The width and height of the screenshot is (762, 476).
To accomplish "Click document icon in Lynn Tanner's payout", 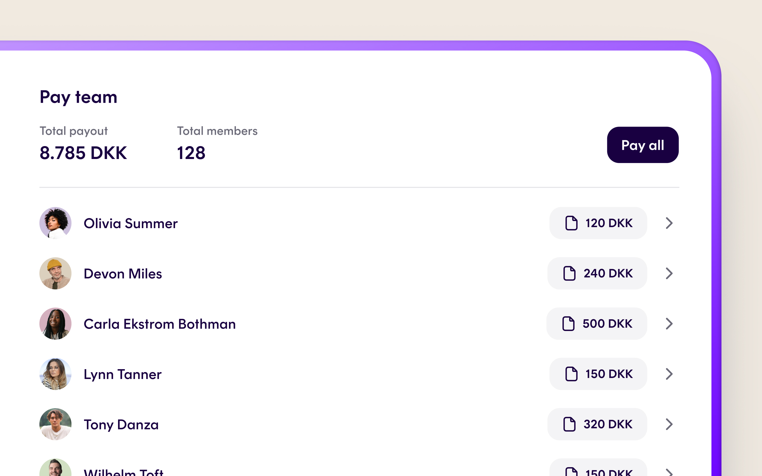I will pyautogui.click(x=571, y=374).
